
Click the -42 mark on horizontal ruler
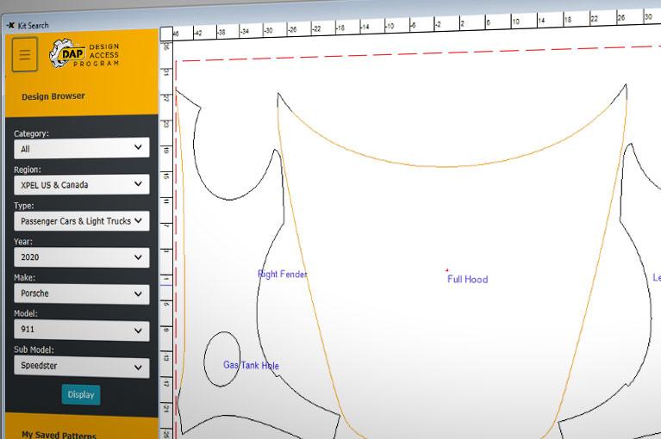(197, 33)
